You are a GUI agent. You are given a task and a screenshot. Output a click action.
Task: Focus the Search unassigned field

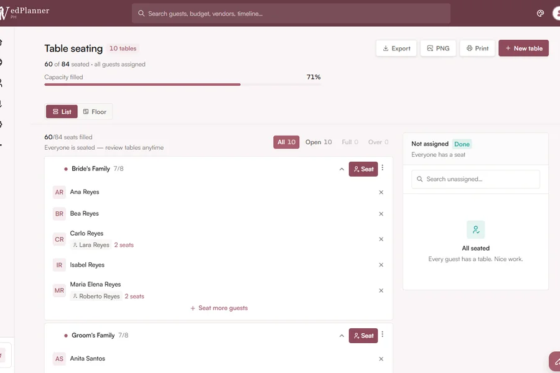point(476,179)
